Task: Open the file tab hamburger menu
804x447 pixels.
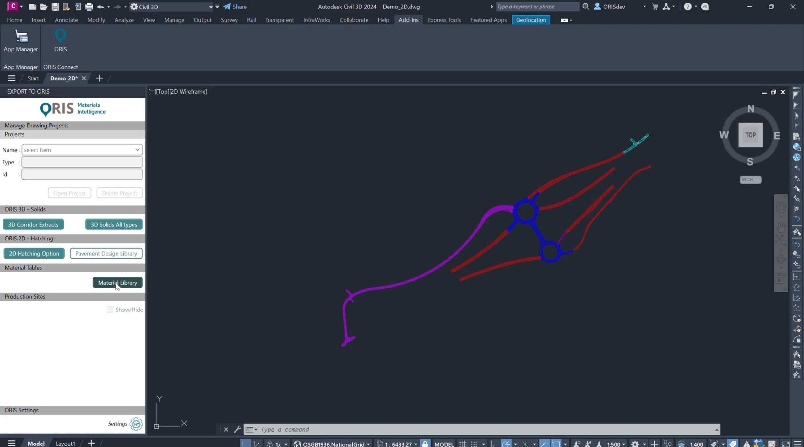Action: (x=12, y=78)
